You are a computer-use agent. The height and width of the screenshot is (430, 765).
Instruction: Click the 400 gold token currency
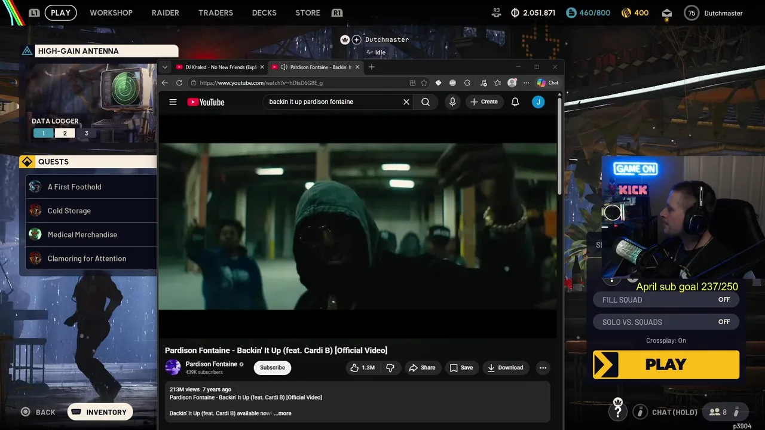pos(635,13)
